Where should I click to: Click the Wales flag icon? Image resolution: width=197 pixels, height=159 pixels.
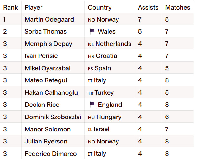pos(92,31)
